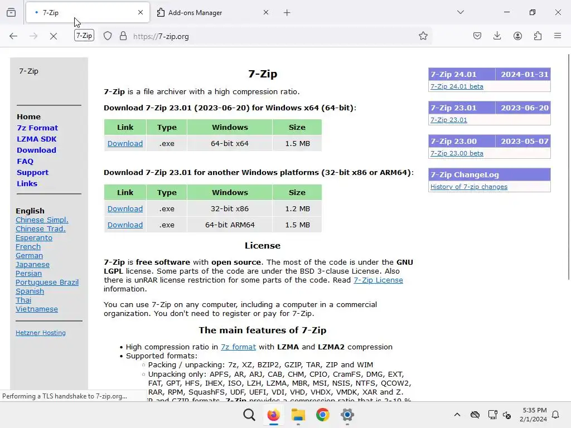Screen dimensions: 571x428
Task: Open Settings from the taskbar
Action: (347, 415)
